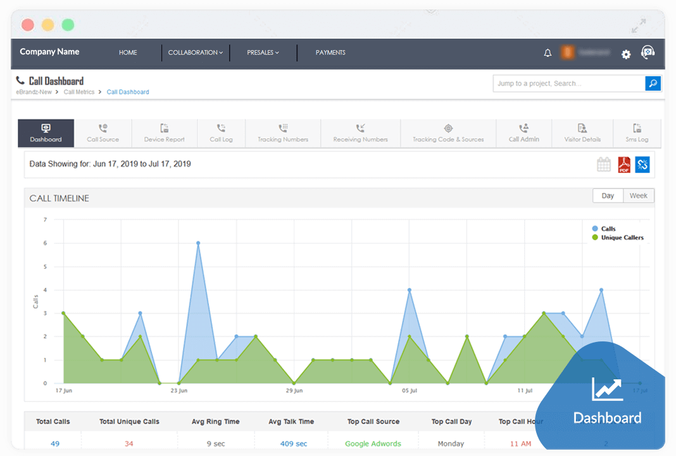The width and height of the screenshot is (676, 456).
Task: Switch chart view to Week
Action: click(638, 196)
